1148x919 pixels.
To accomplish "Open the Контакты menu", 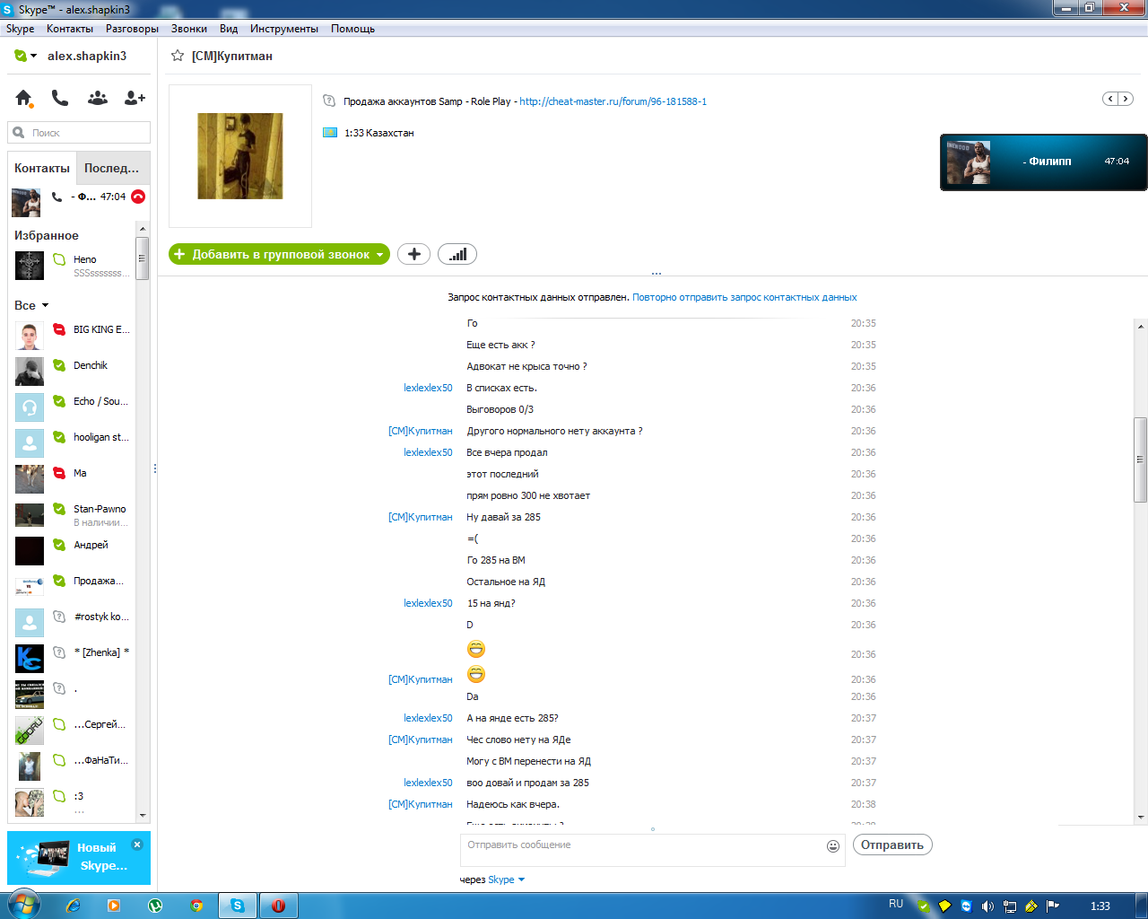I will [x=70, y=29].
